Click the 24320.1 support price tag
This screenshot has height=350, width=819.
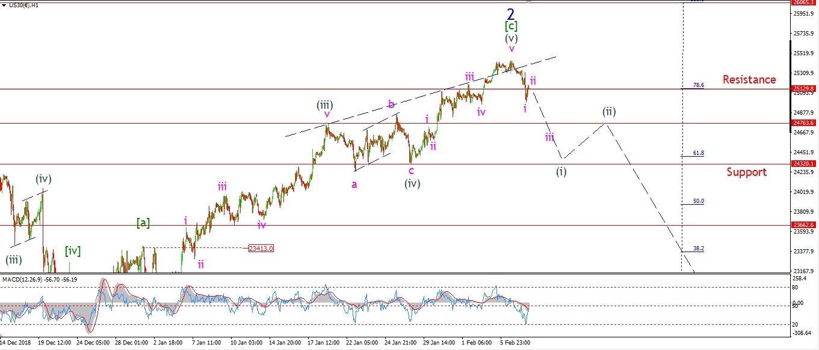pyautogui.click(x=804, y=163)
